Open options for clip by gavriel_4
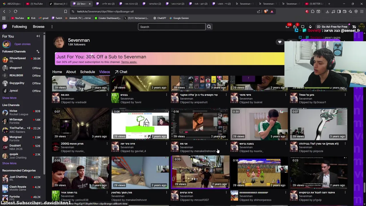366x206 pixels. (166, 144)
